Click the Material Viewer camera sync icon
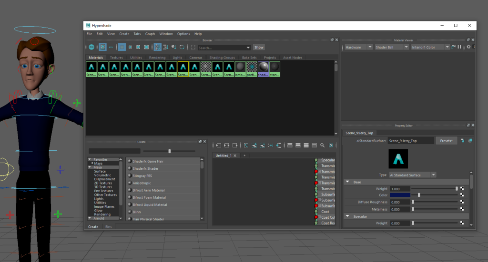The image size is (488, 262). point(453,47)
